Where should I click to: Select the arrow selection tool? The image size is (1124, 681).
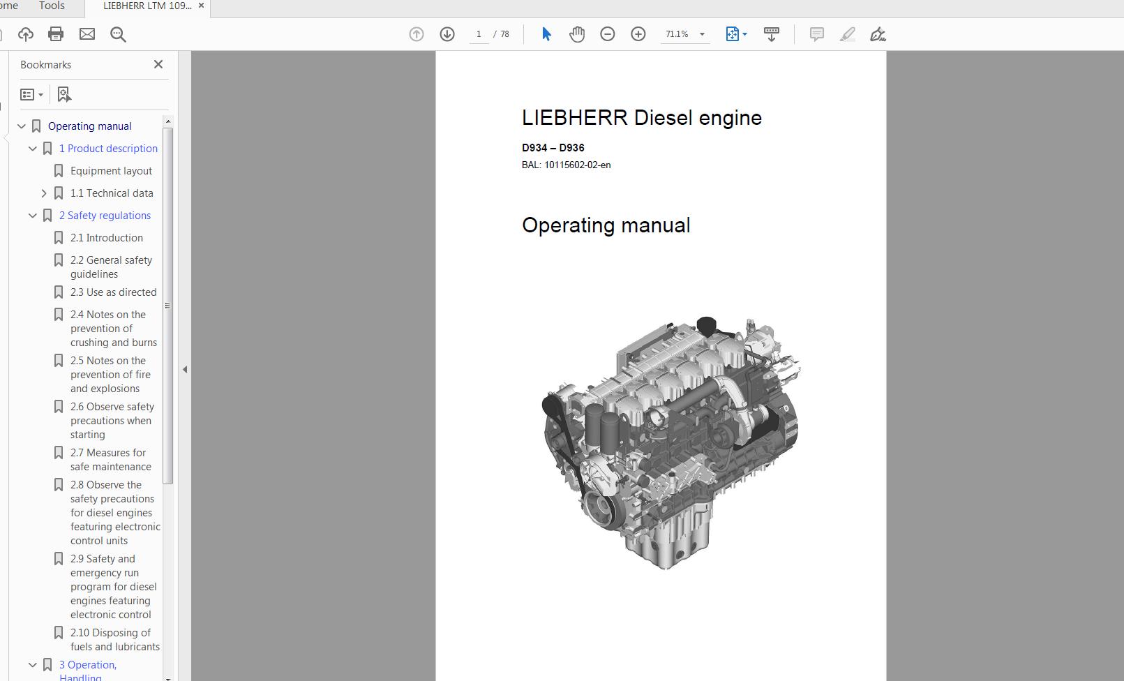[546, 34]
